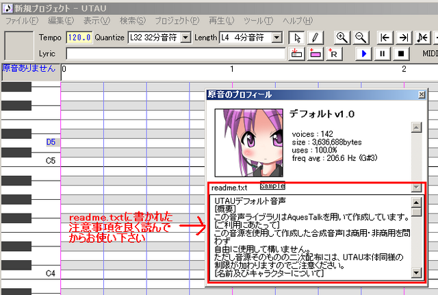Select the arrow pointer tool
This screenshot has height=295, width=438.
tap(296, 38)
